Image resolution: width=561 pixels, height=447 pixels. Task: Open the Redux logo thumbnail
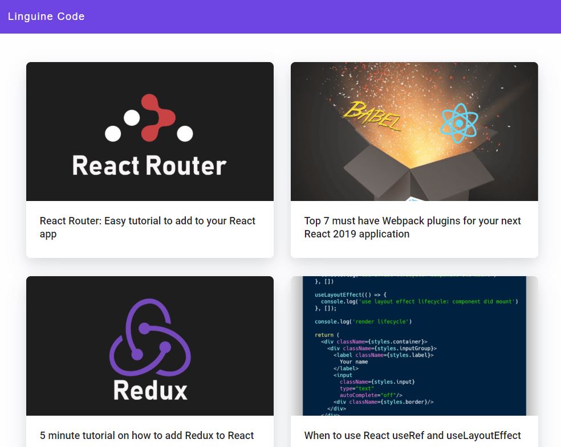[150, 346]
